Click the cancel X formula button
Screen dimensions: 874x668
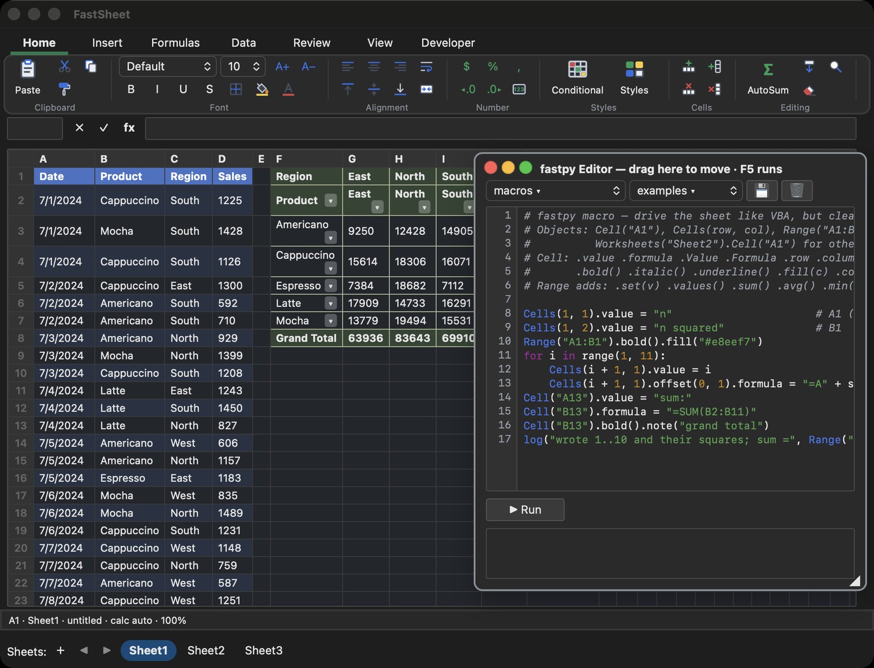point(79,127)
